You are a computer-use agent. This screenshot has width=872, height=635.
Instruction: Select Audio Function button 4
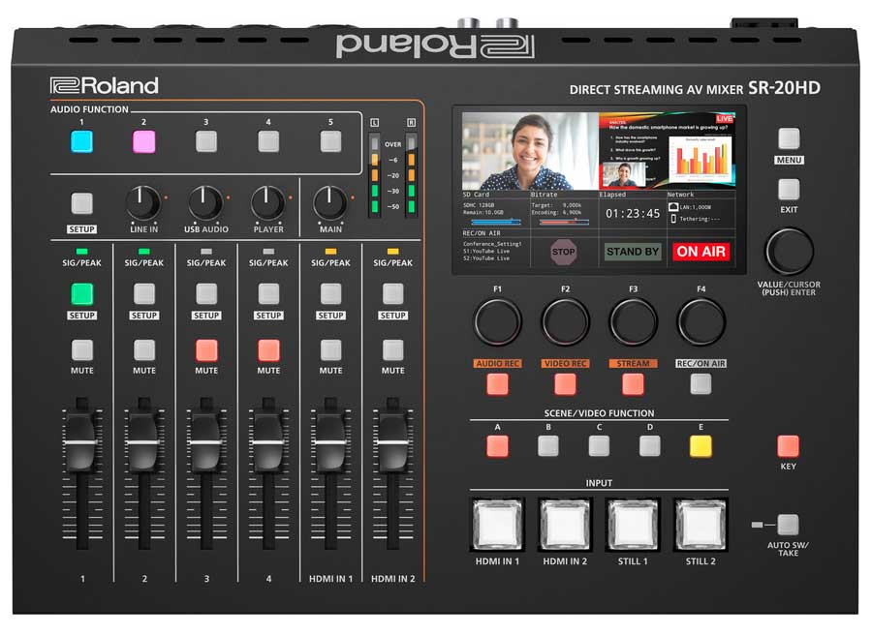268,141
